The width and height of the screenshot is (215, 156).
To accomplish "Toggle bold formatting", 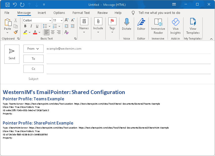I will 25,26.
